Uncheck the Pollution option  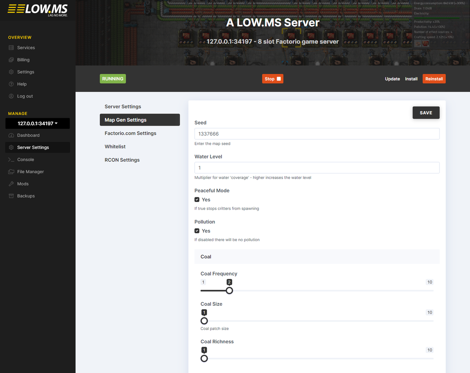pos(197,231)
